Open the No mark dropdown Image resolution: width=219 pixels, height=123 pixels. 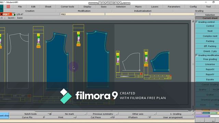point(69,114)
